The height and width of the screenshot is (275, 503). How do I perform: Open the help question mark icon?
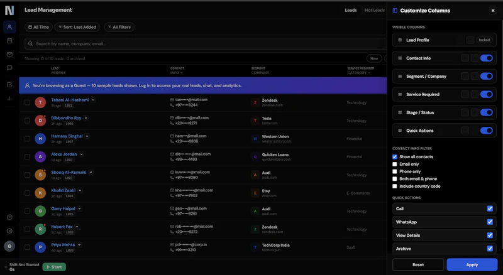(9, 217)
